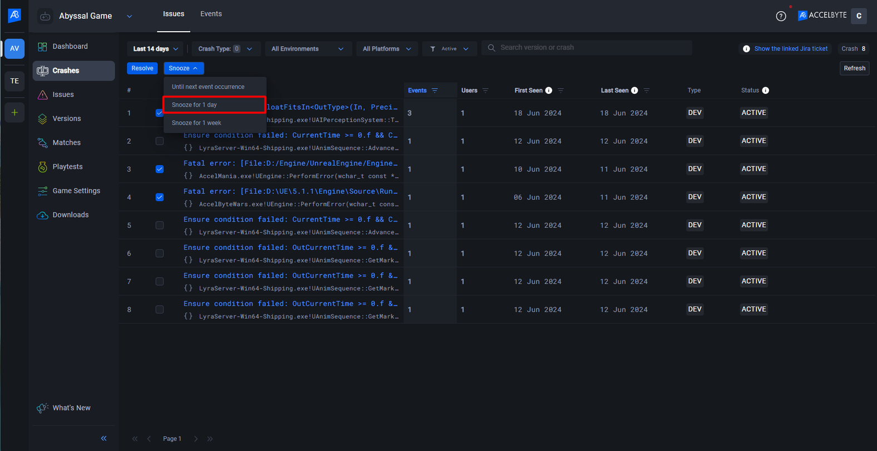Jump to first page double arrow
877x451 pixels.
tap(135, 439)
